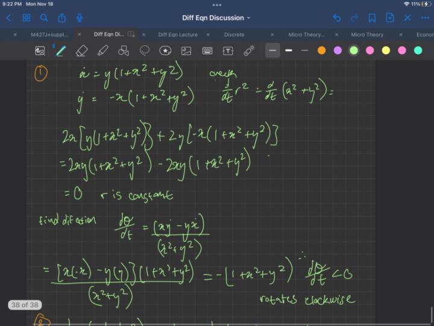Close the Discrete tab
The height and width of the screenshot is (326, 434).
pos(208,34)
